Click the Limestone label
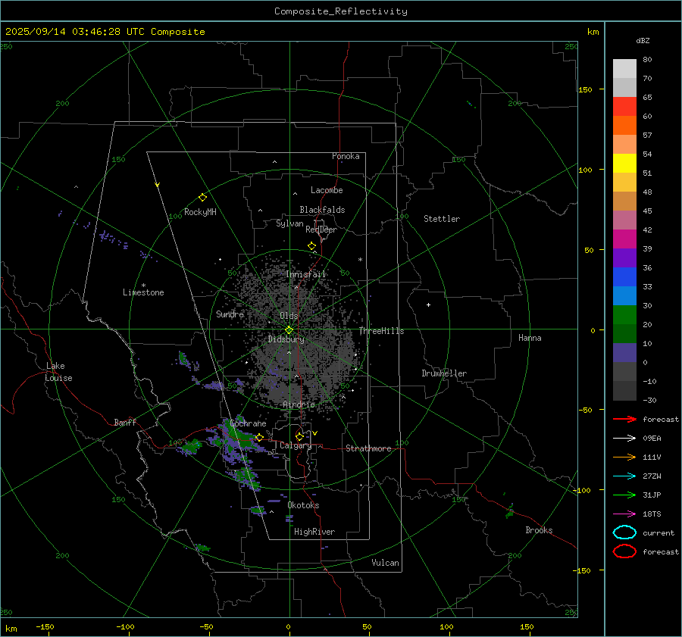 pos(143,292)
